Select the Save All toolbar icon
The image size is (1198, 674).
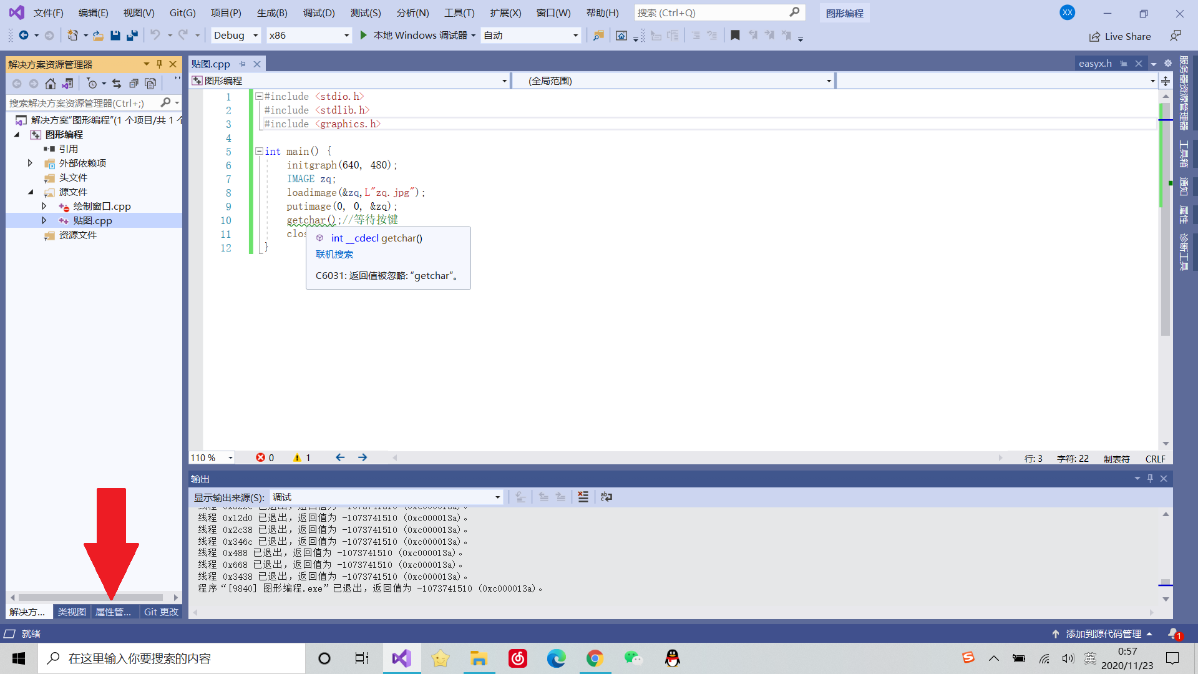point(132,36)
